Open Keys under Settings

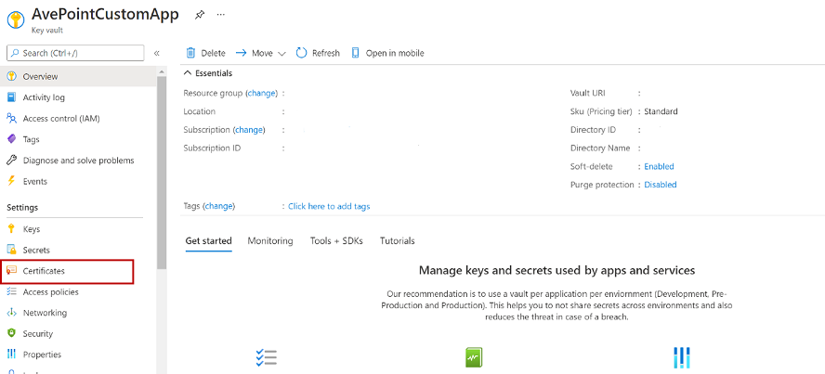click(x=32, y=229)
